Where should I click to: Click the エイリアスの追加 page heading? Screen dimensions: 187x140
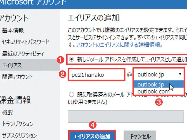pos(94,18)
